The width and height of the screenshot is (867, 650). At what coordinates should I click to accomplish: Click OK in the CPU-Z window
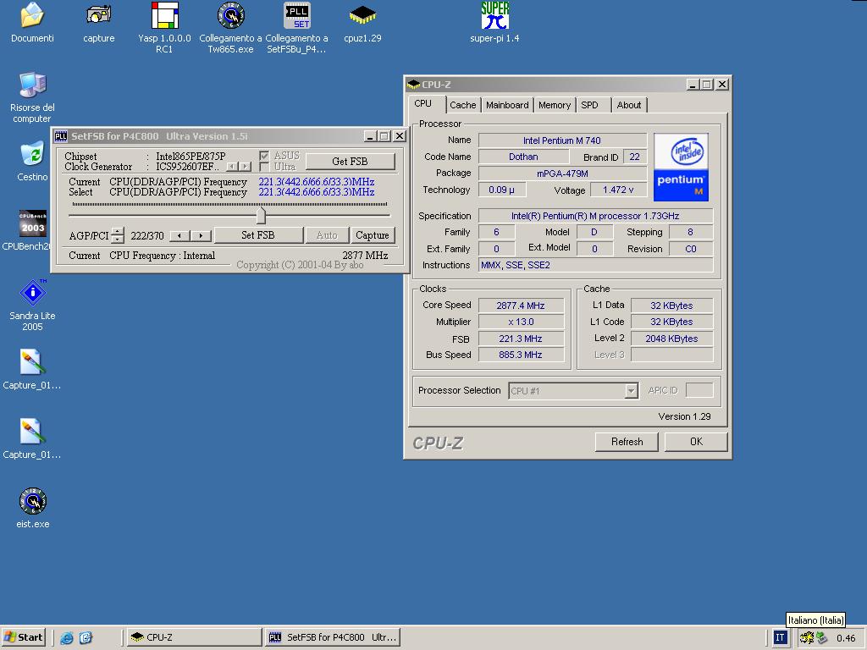[696, 442]
